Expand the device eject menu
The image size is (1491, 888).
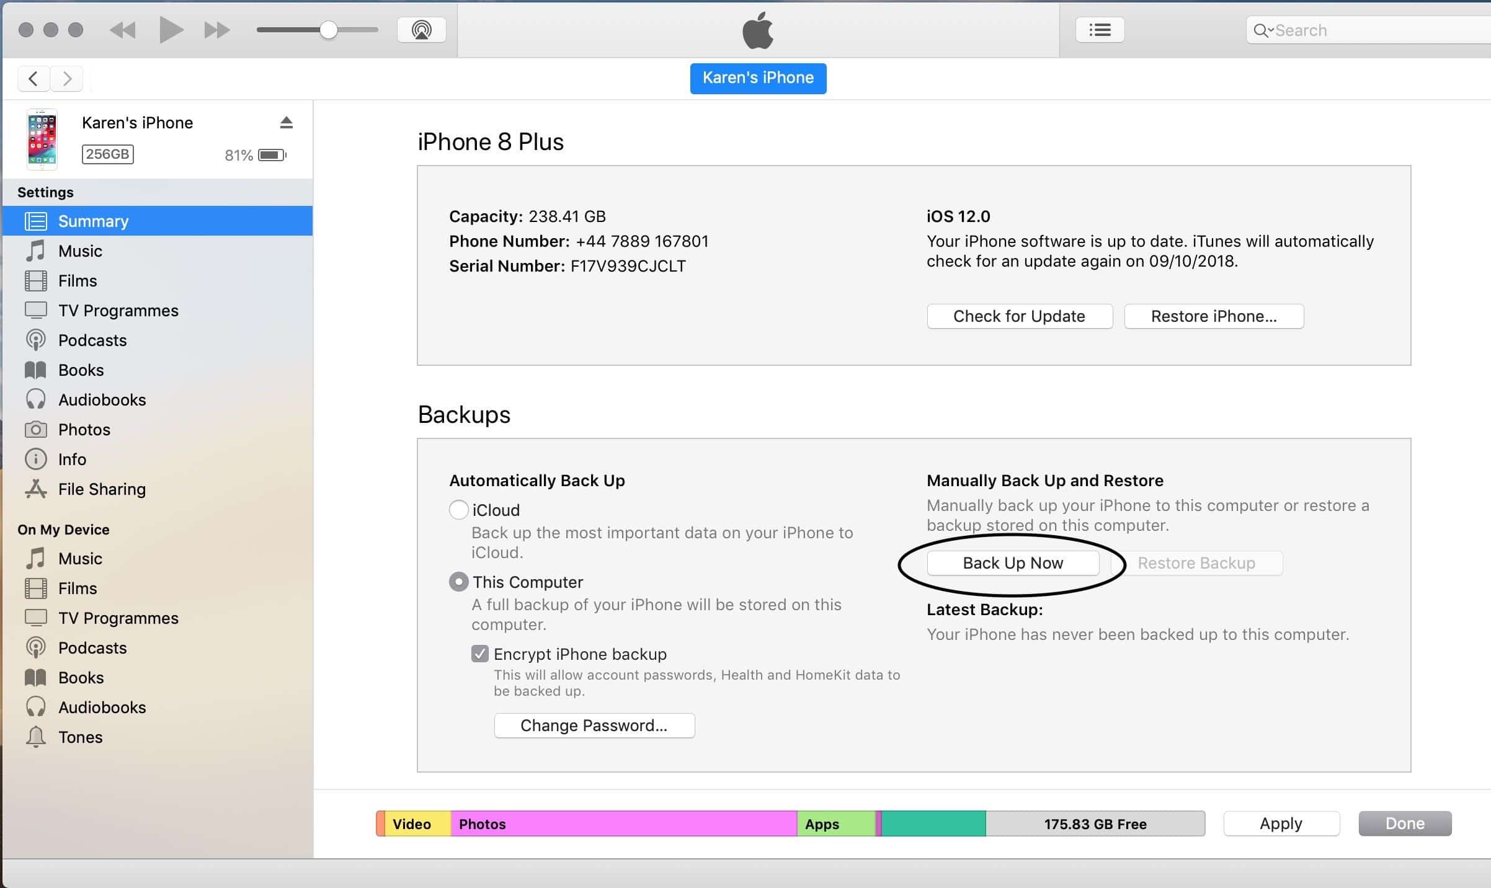pos(285,123)
